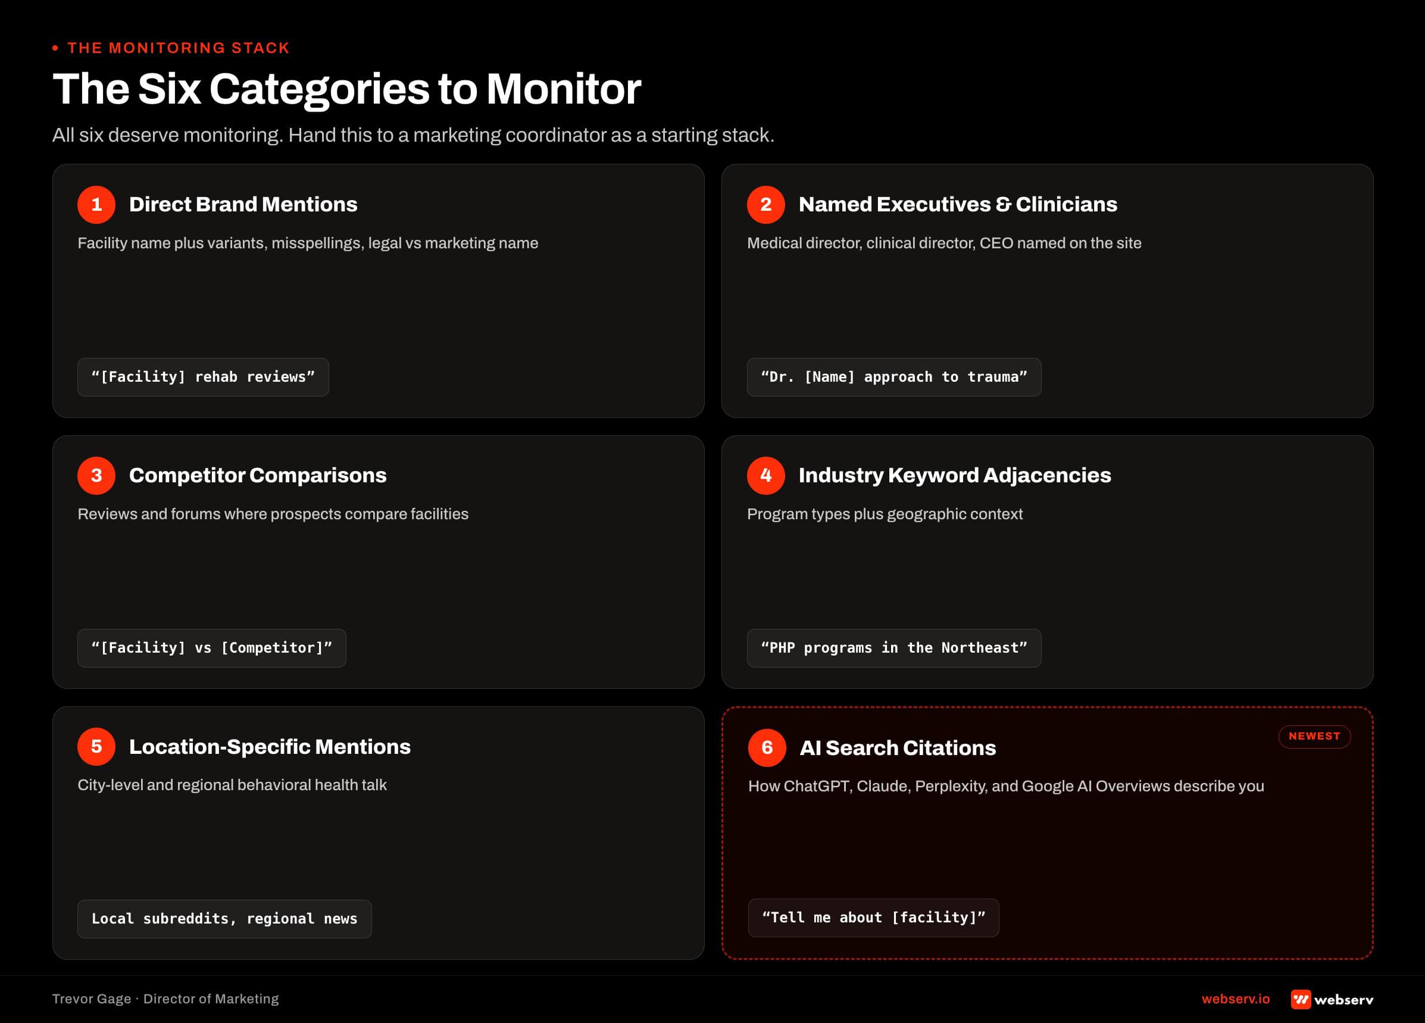Select the "Tell me about [facility]" chip
The height and width of the screenshot is (1023, 1425).
point(873,918)
